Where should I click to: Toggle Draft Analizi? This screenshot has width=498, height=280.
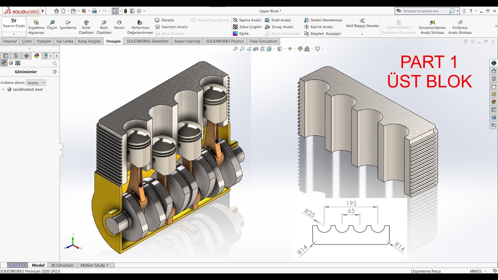click(278, 20)
